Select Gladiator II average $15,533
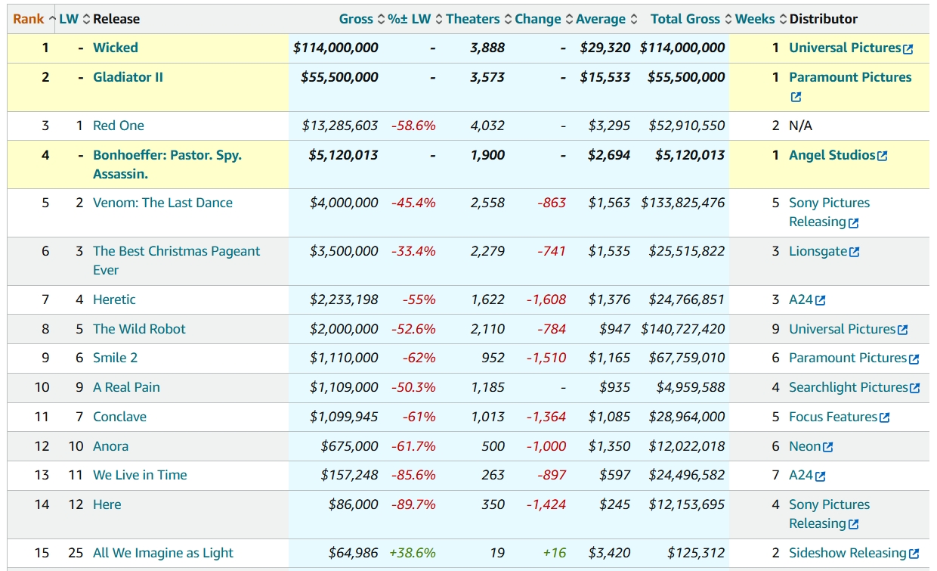 (x=605, y=77)
